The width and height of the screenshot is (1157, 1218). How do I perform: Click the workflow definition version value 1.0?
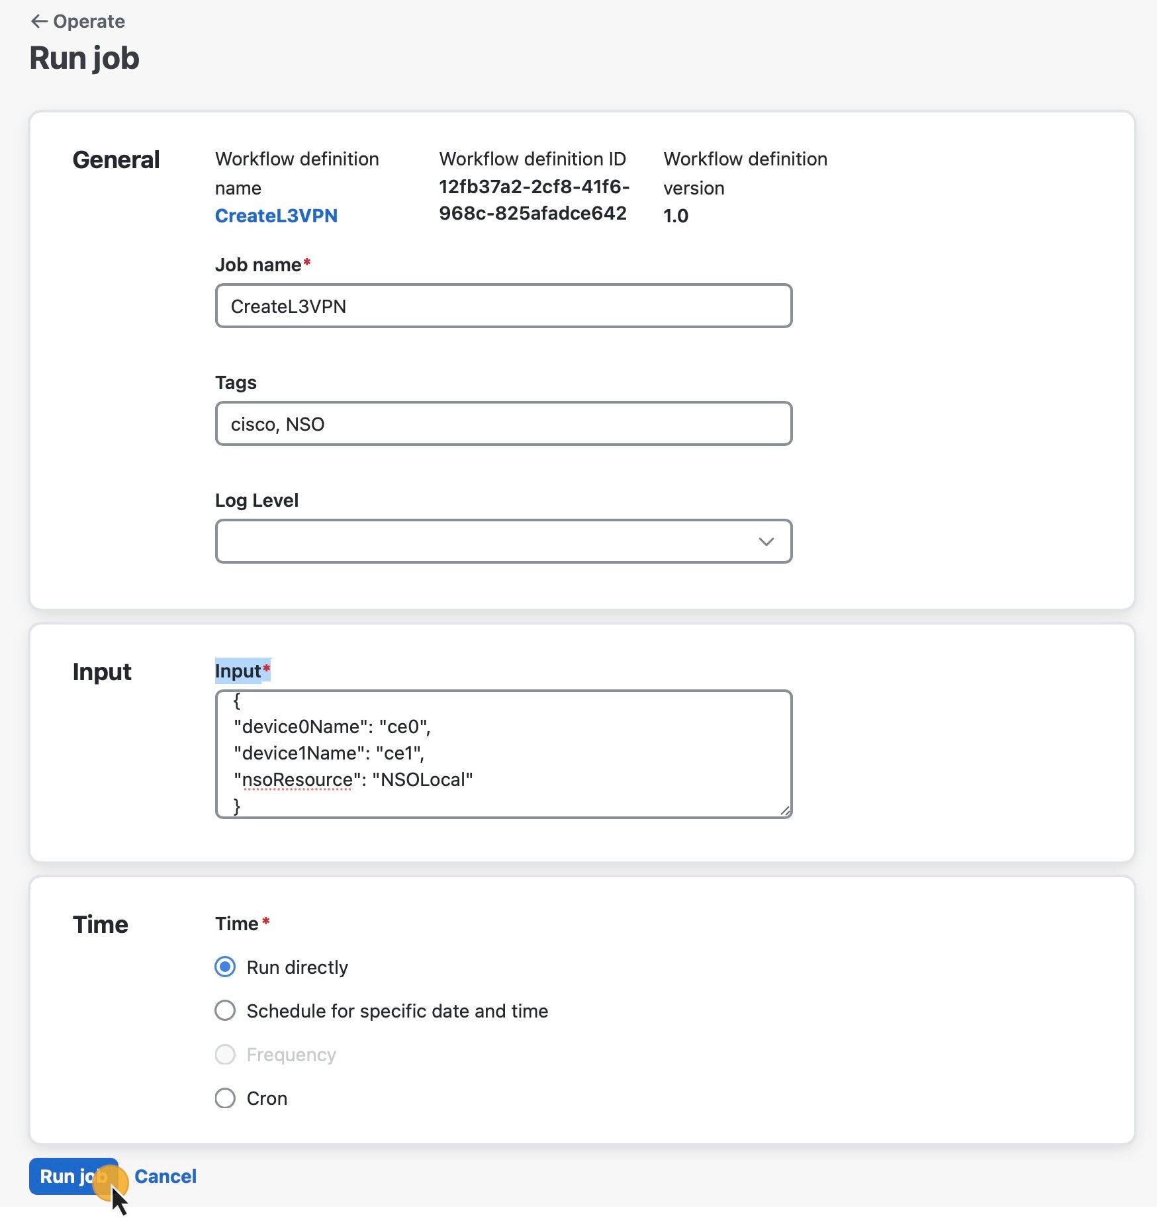tap(676, 216)
